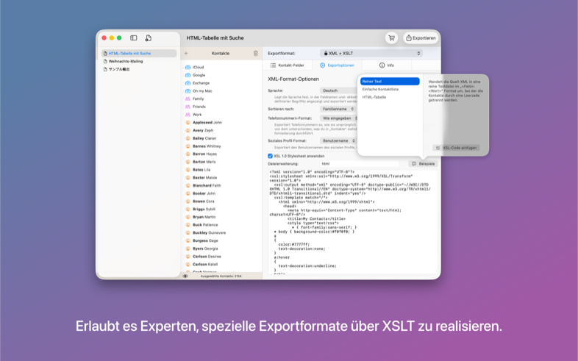Switch to the Info tab

tap(386, 65)
